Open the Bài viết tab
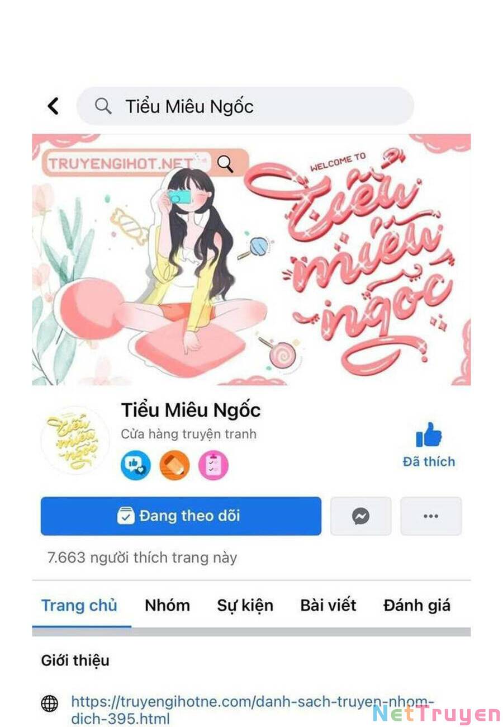This screenshot has width=503, height=727. click(x=328, y=606)
